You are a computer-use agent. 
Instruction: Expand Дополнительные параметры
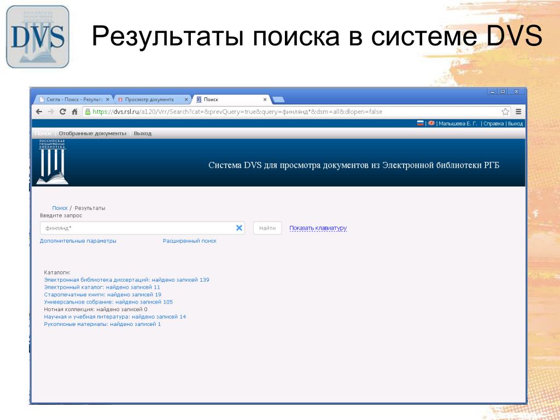coord(78,241)
